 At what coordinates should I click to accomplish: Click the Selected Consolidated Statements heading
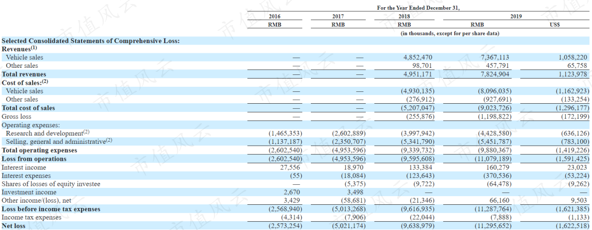tap(91, 41)
